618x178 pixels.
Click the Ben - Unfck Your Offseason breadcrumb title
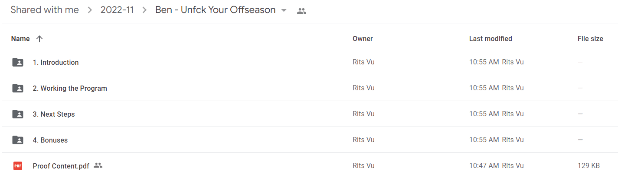pyautogui.click(x=216, y=10)
